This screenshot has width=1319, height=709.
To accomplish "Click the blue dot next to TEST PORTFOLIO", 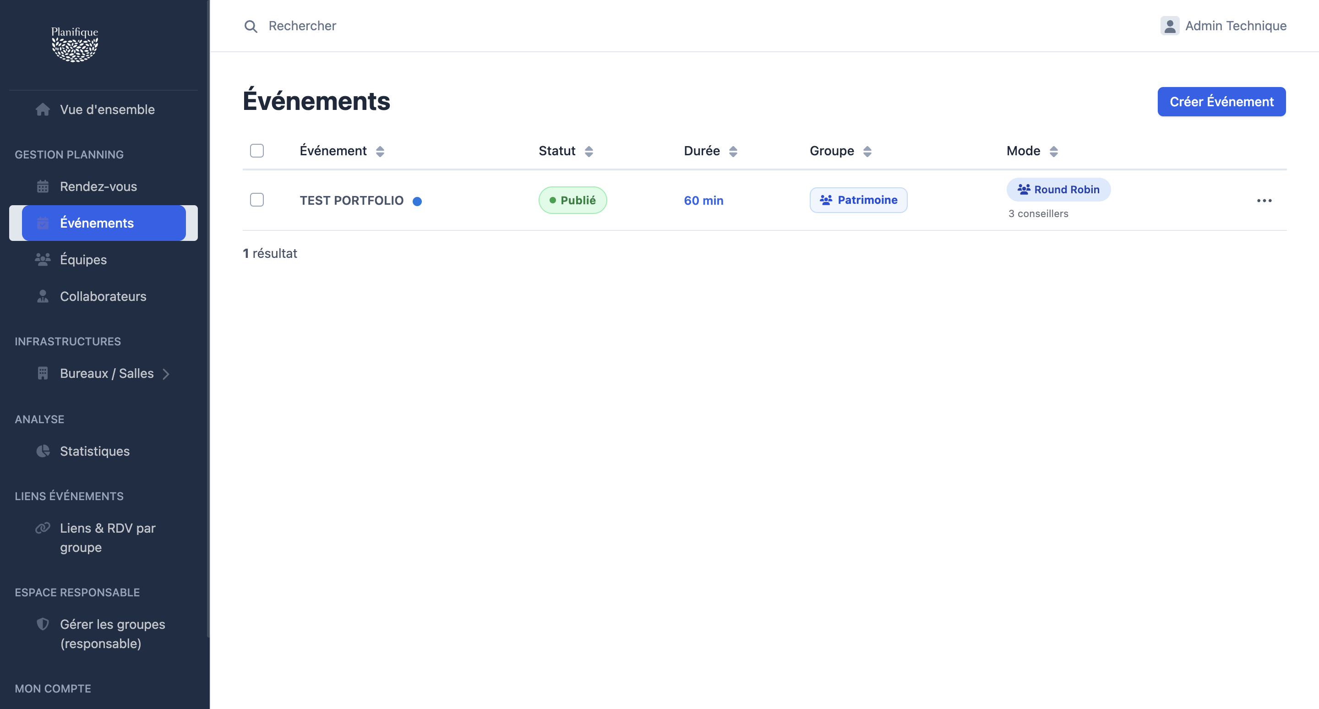I will 417,201.
